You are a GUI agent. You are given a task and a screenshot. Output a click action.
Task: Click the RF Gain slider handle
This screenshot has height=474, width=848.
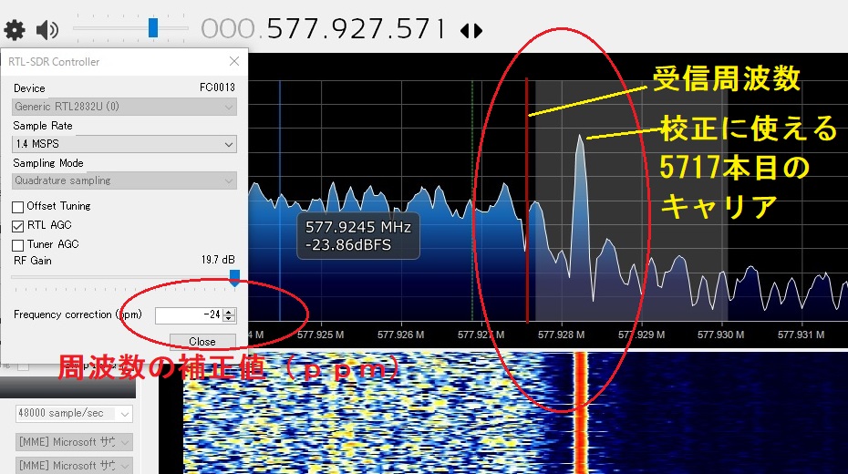click(234, 278)
